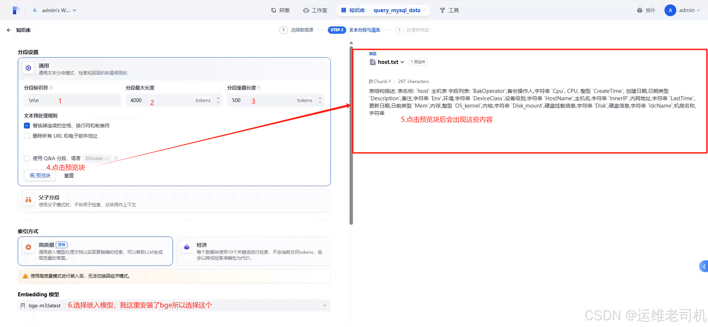Click the 经济 index method icon
Image resolution: width=708 pixels, height=327 pixels.
186,247
